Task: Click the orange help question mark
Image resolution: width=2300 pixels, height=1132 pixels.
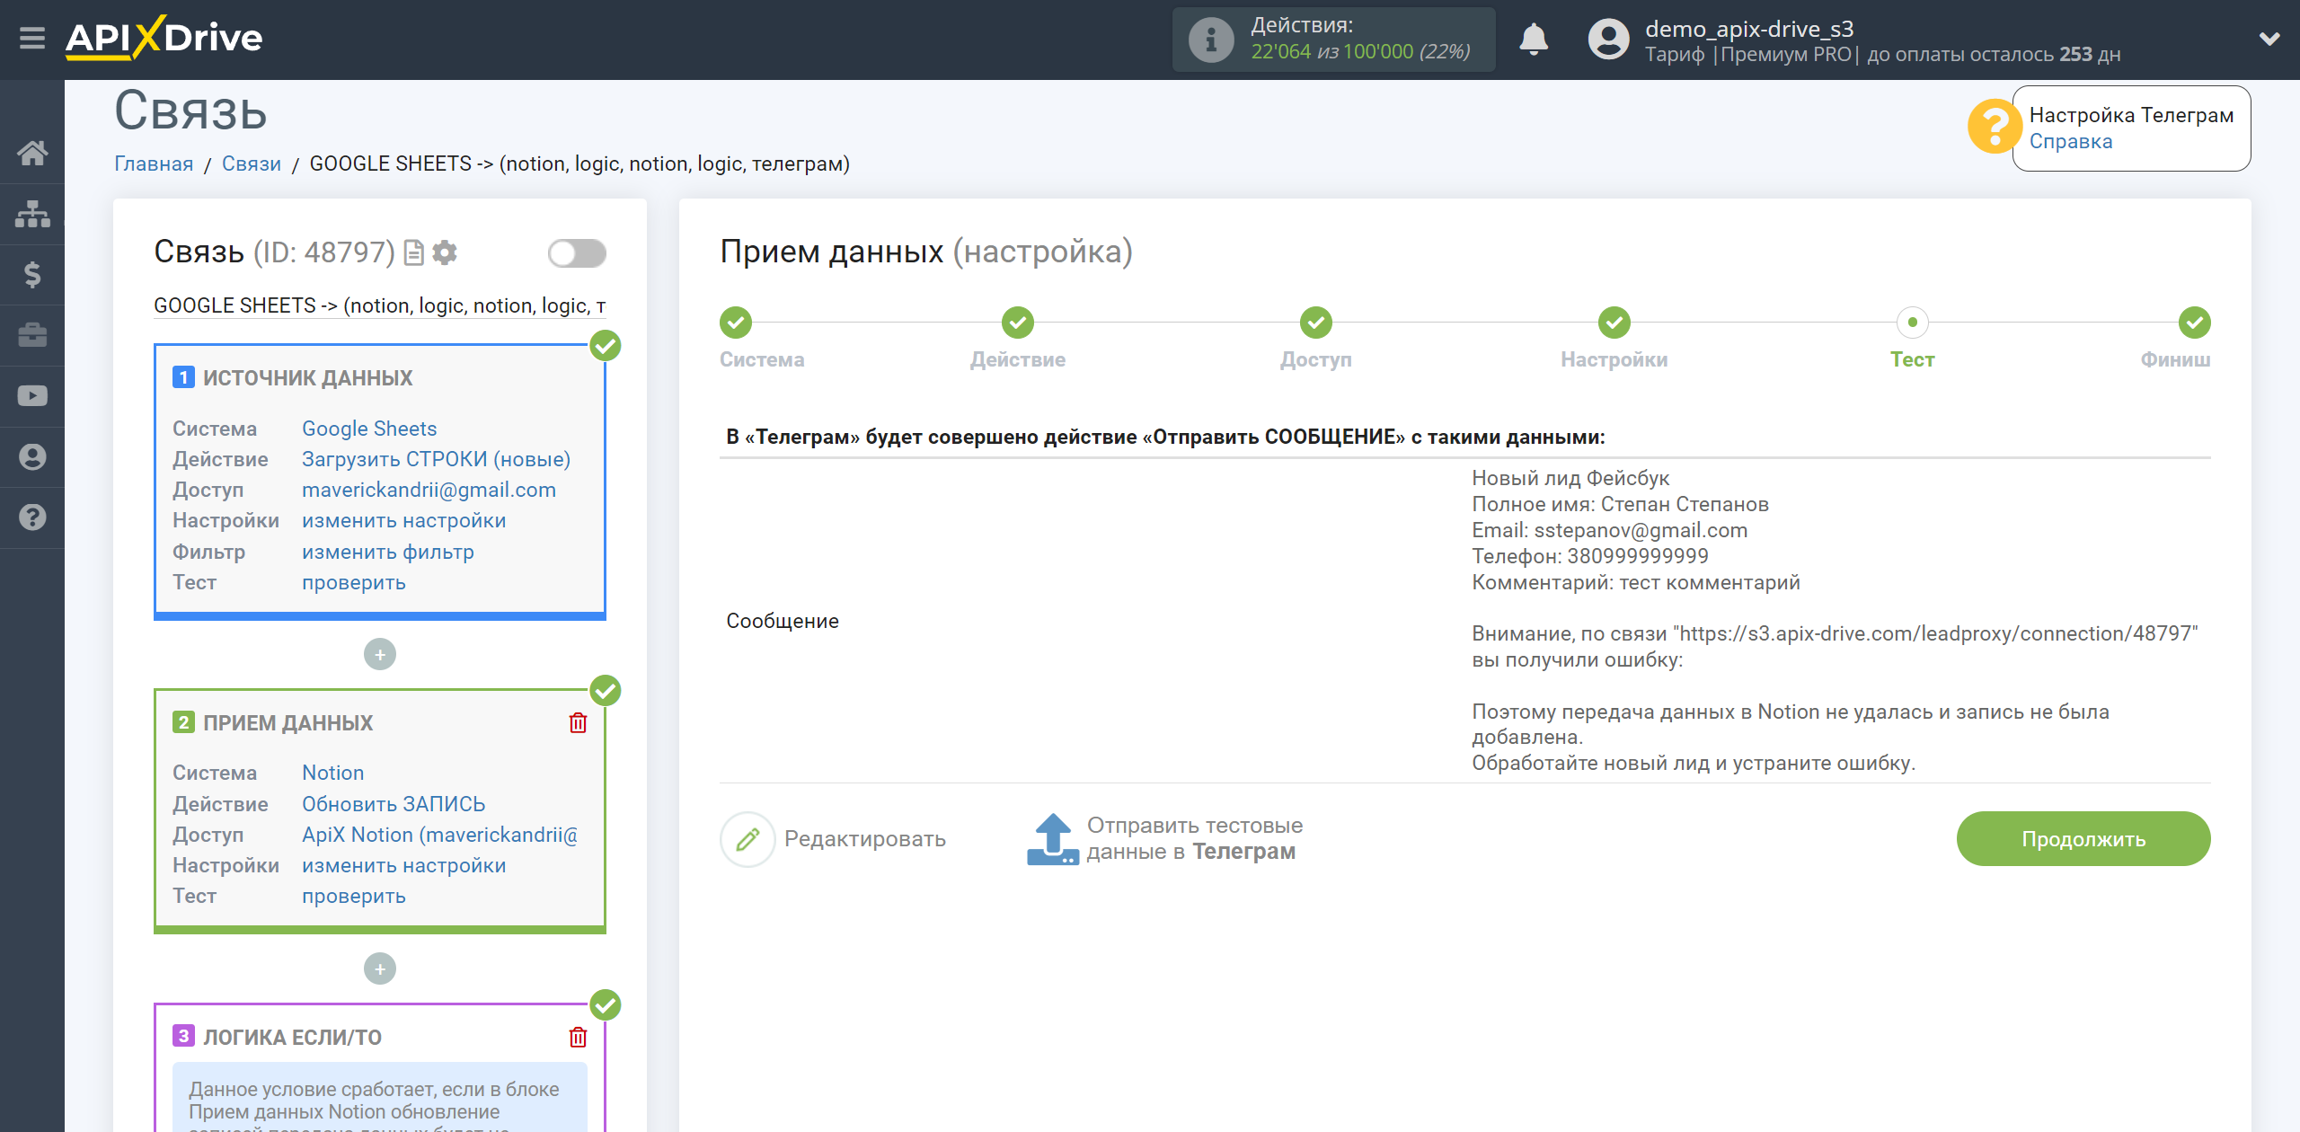Action: (1994, 127)
